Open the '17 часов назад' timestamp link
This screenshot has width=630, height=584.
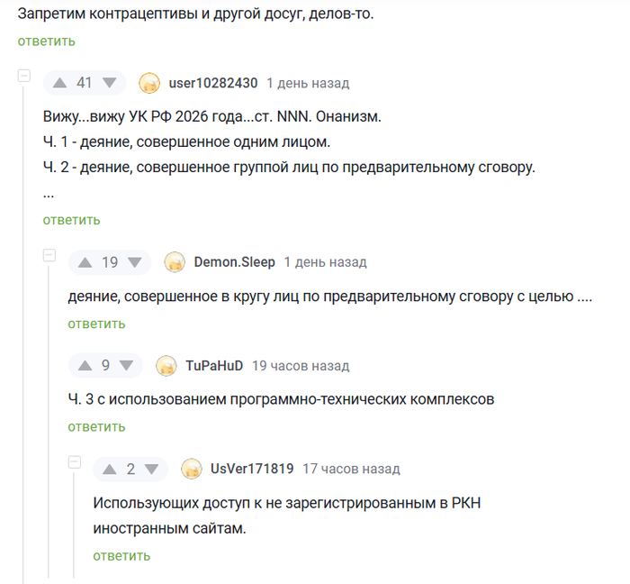pos(351,469)
